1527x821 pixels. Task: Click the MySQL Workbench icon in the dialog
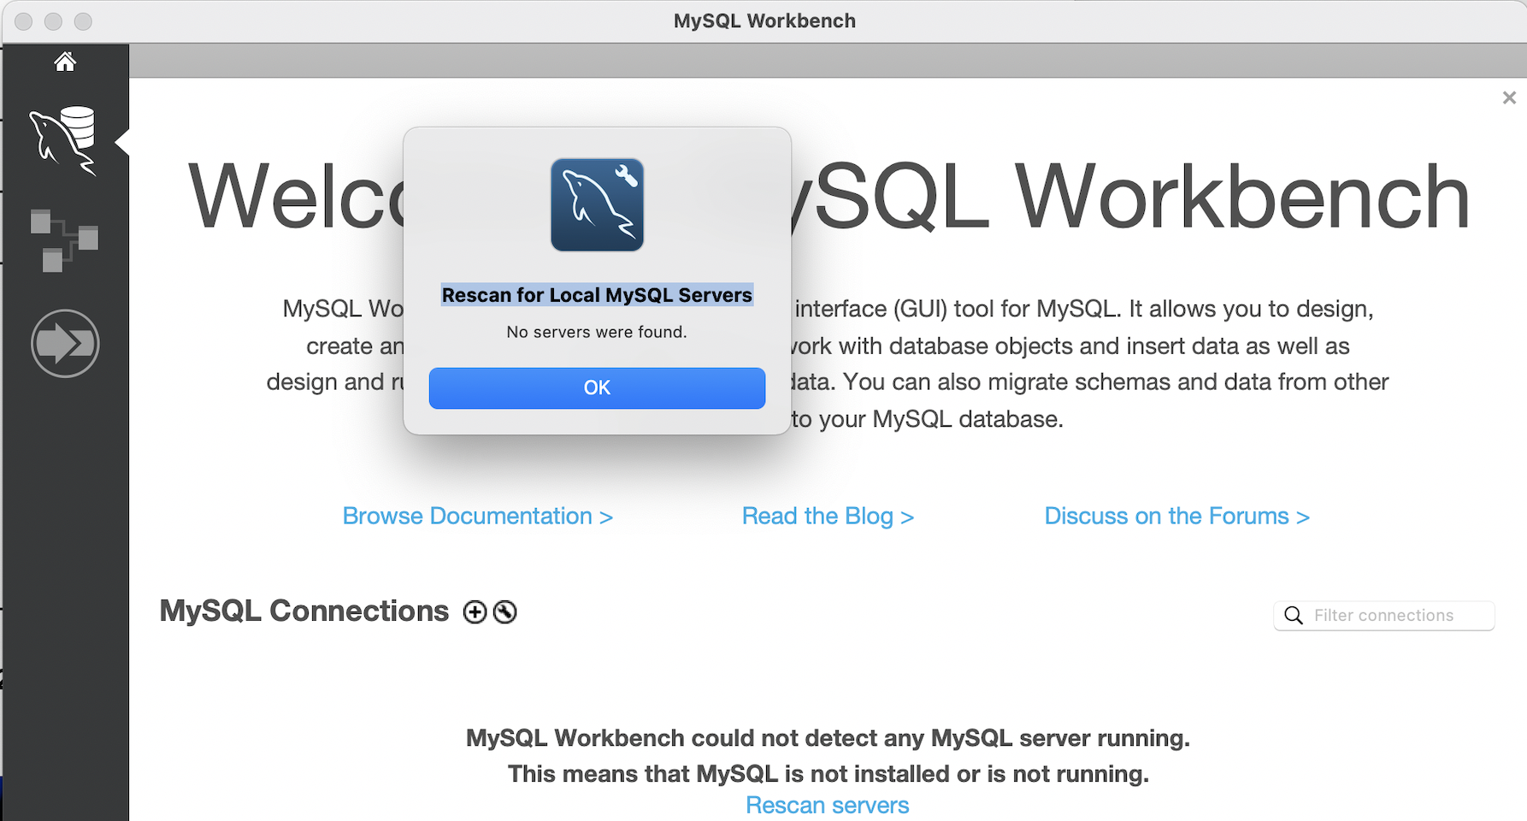coord(597,205)
